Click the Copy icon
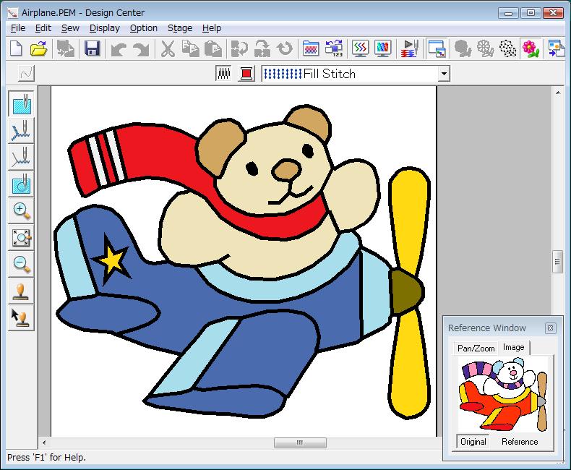 coord(191,48)
